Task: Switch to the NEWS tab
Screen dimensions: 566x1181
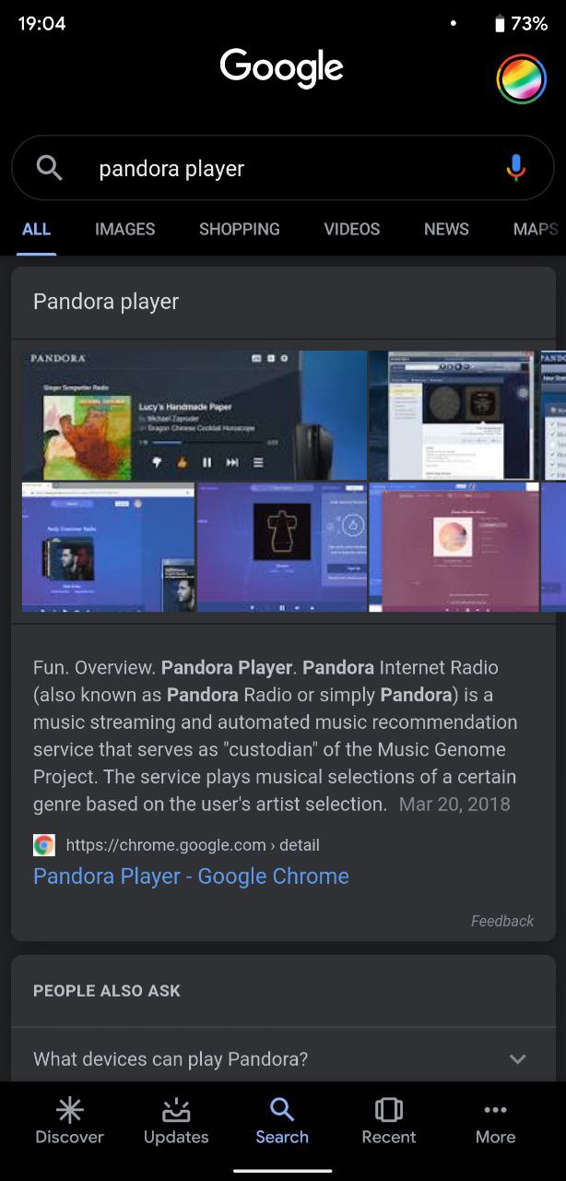Action: click(446, 229)
